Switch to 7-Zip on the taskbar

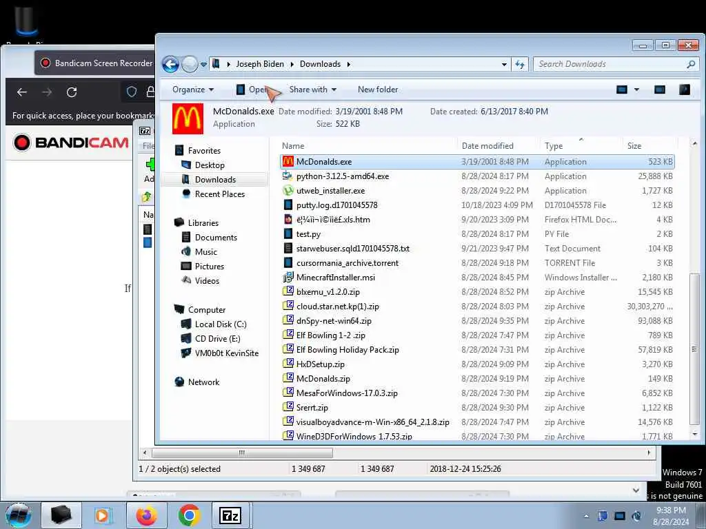point(230,515)
